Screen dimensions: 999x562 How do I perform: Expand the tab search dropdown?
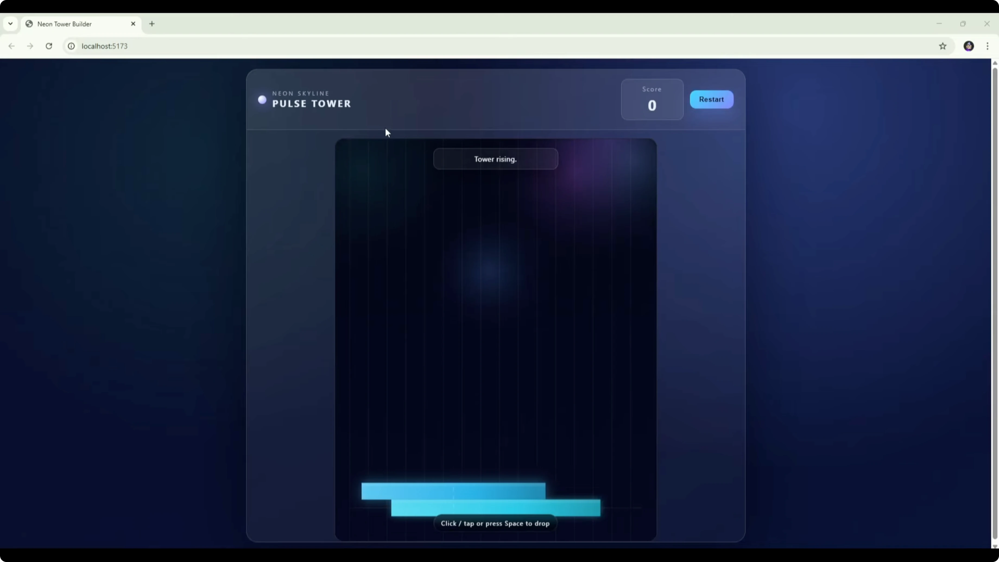pyautogui.click(x=11, y=24)
